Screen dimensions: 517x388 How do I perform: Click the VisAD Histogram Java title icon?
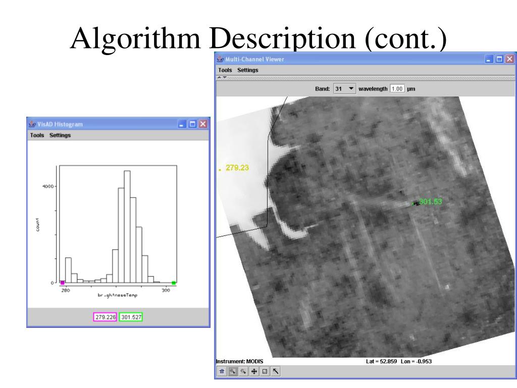(32, 124)
